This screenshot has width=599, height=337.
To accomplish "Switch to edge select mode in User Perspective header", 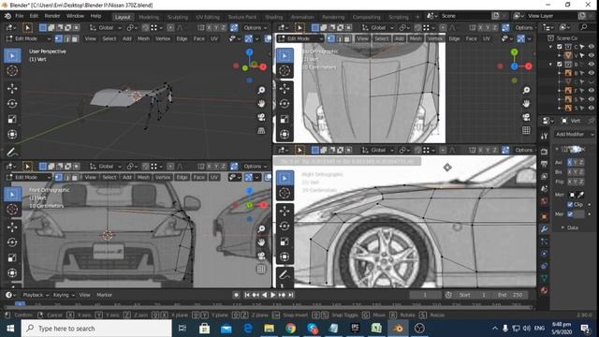I will click(x=66, y=38).
